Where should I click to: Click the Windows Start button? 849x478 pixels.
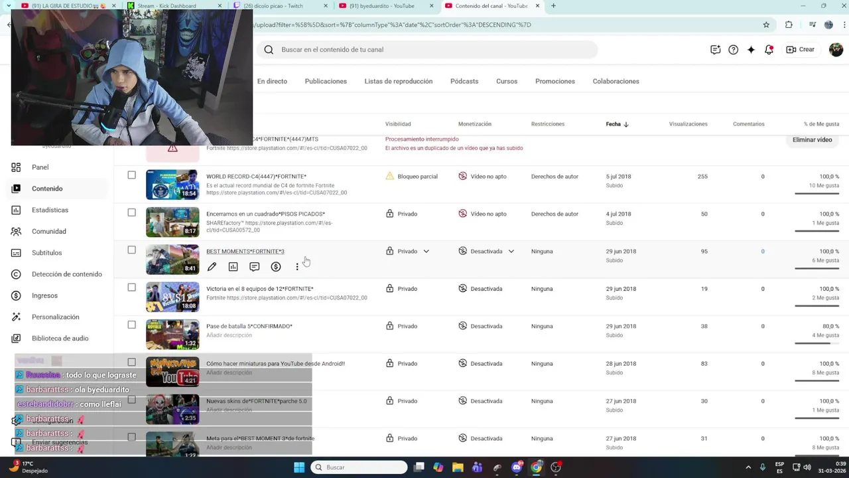[299, 467]
